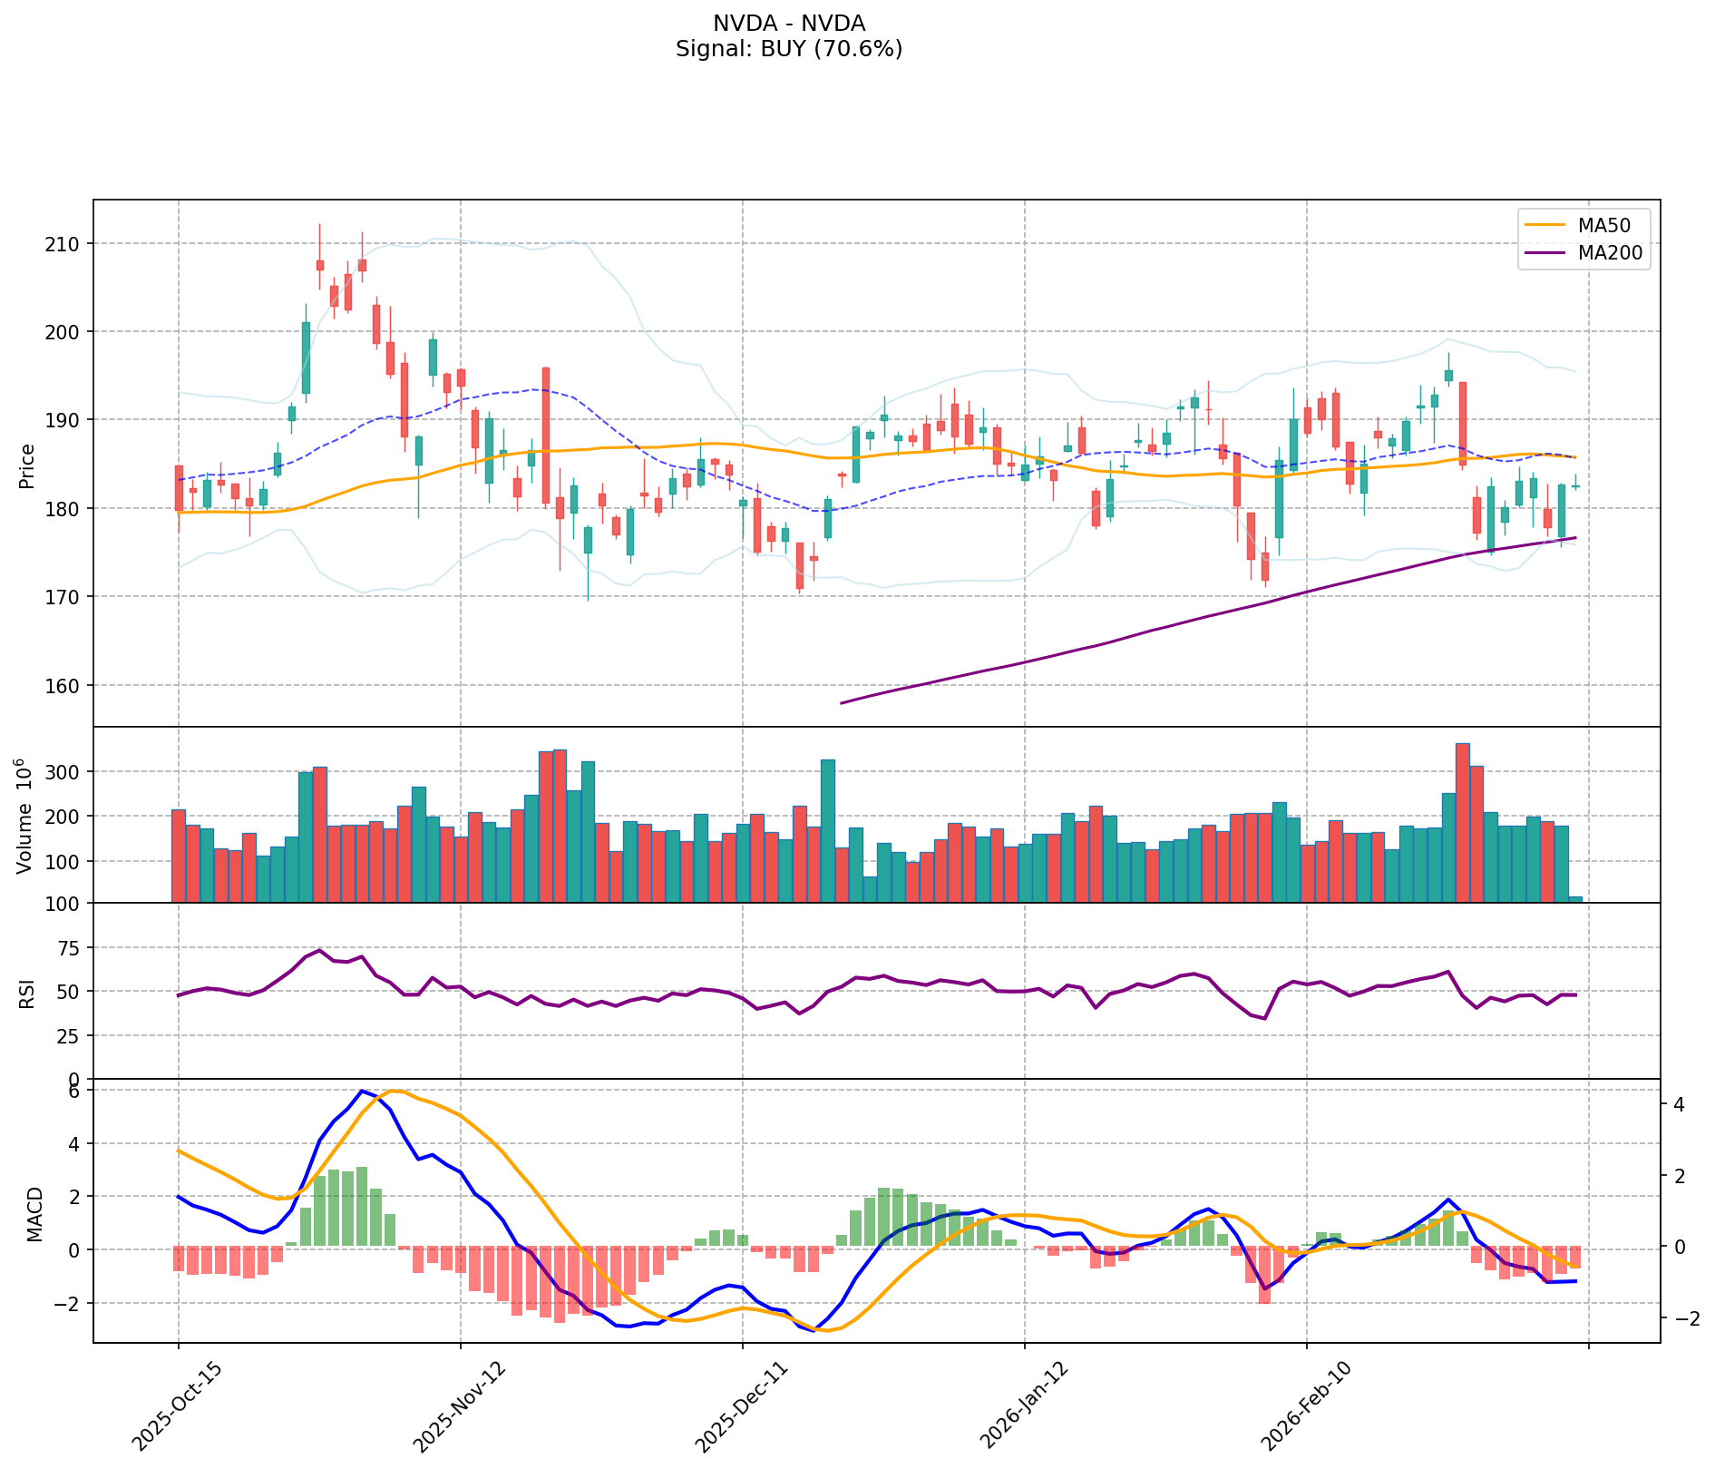
Task: Click the MA50 orange legend line swatch
Action: [1545, 225]
